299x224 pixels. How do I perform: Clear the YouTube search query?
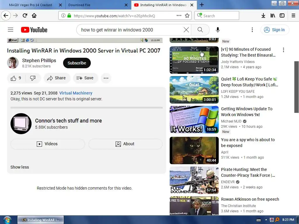click(x=186, y=30)
